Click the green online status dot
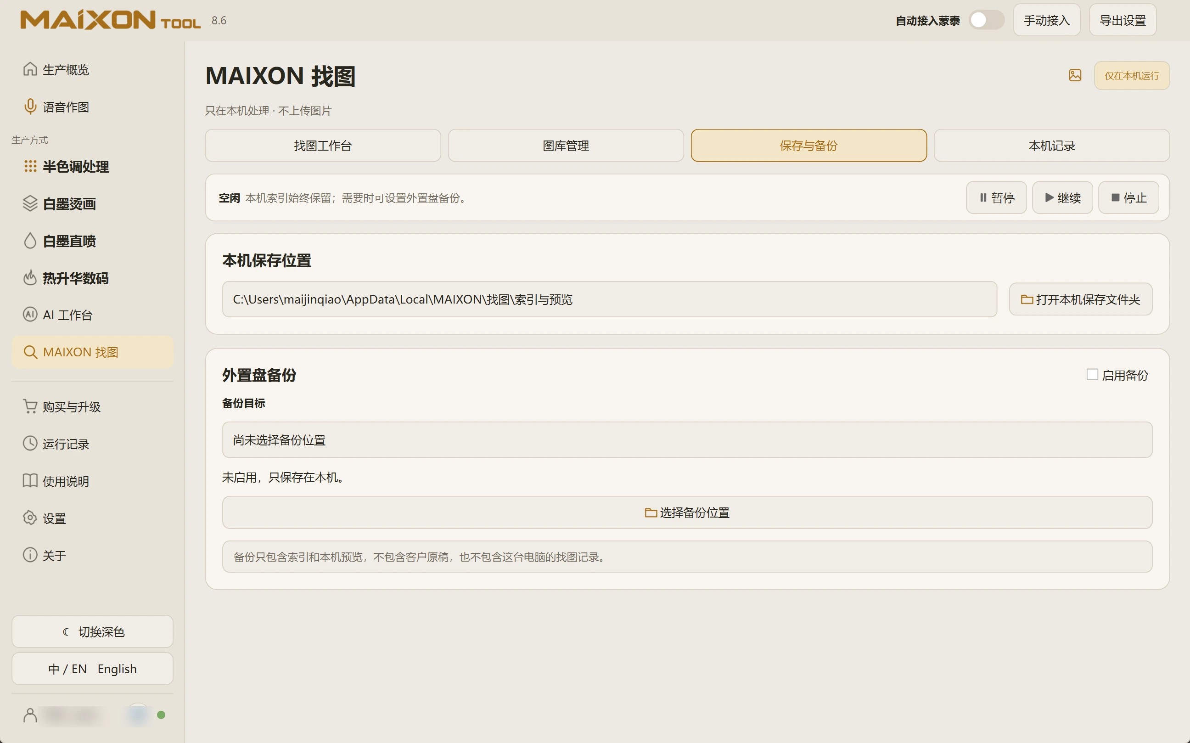Image resolution: width=1190 pixels, height=743 pixels. click(x=161, y=715)
